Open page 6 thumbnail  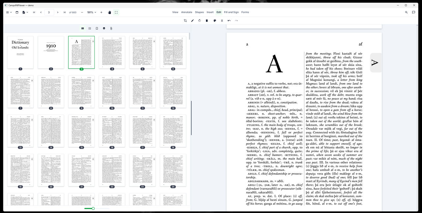tap(173, 52)
